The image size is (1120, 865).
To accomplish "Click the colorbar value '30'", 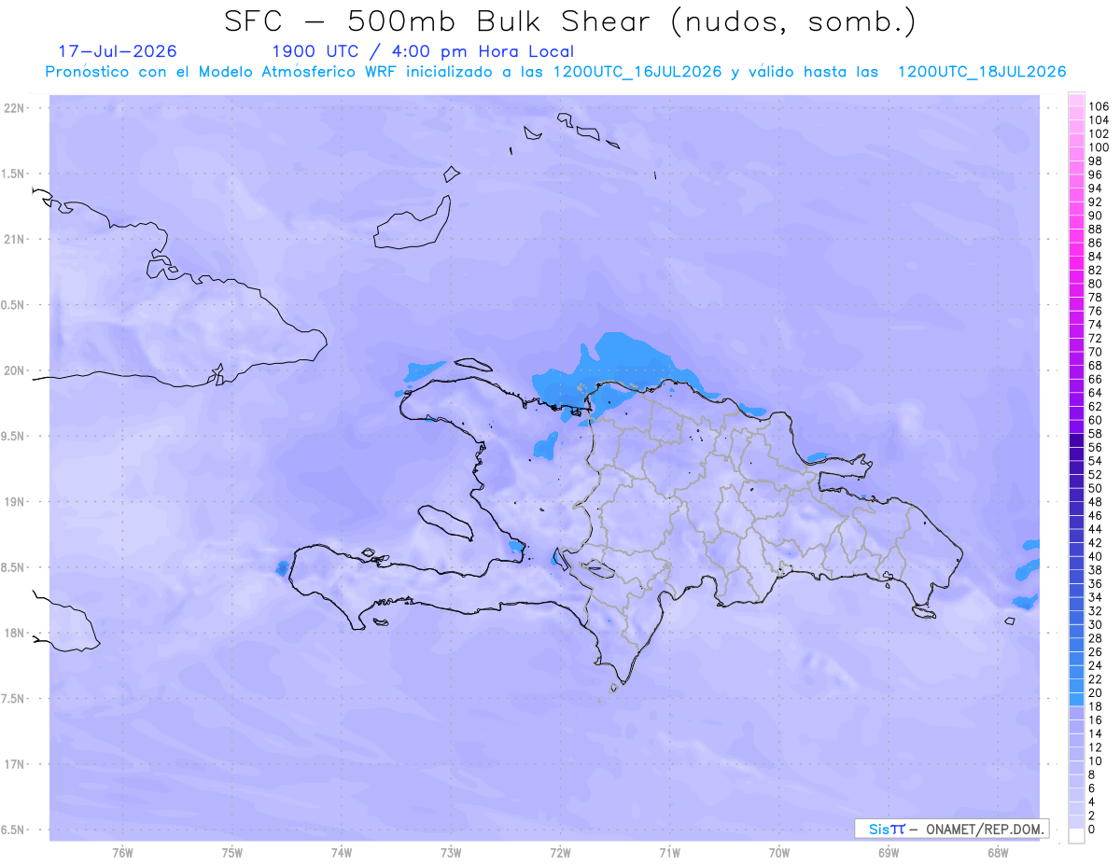I will pos(1096,624).
